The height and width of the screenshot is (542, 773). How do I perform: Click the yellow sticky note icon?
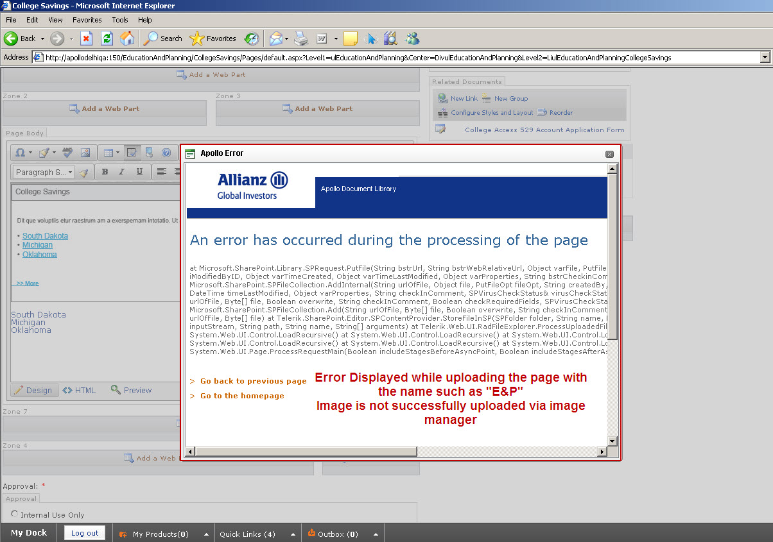click(351, 38)
